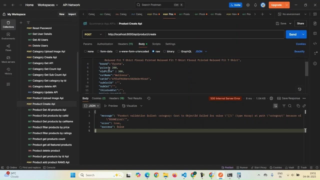Image resolution: width=320 pixels, height=180 pixels.
Task: Open the response filter icon
Action: 284,106
